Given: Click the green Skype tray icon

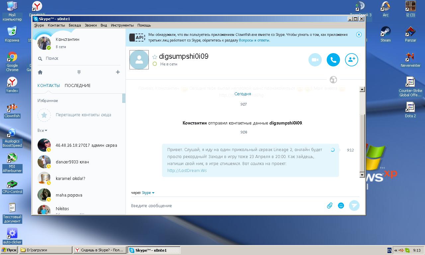Looking at the screenshot, I should pos(407,250).
